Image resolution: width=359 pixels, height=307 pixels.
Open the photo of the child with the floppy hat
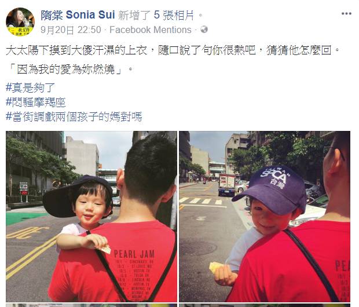pyautogui.click(x=91, y=217)
